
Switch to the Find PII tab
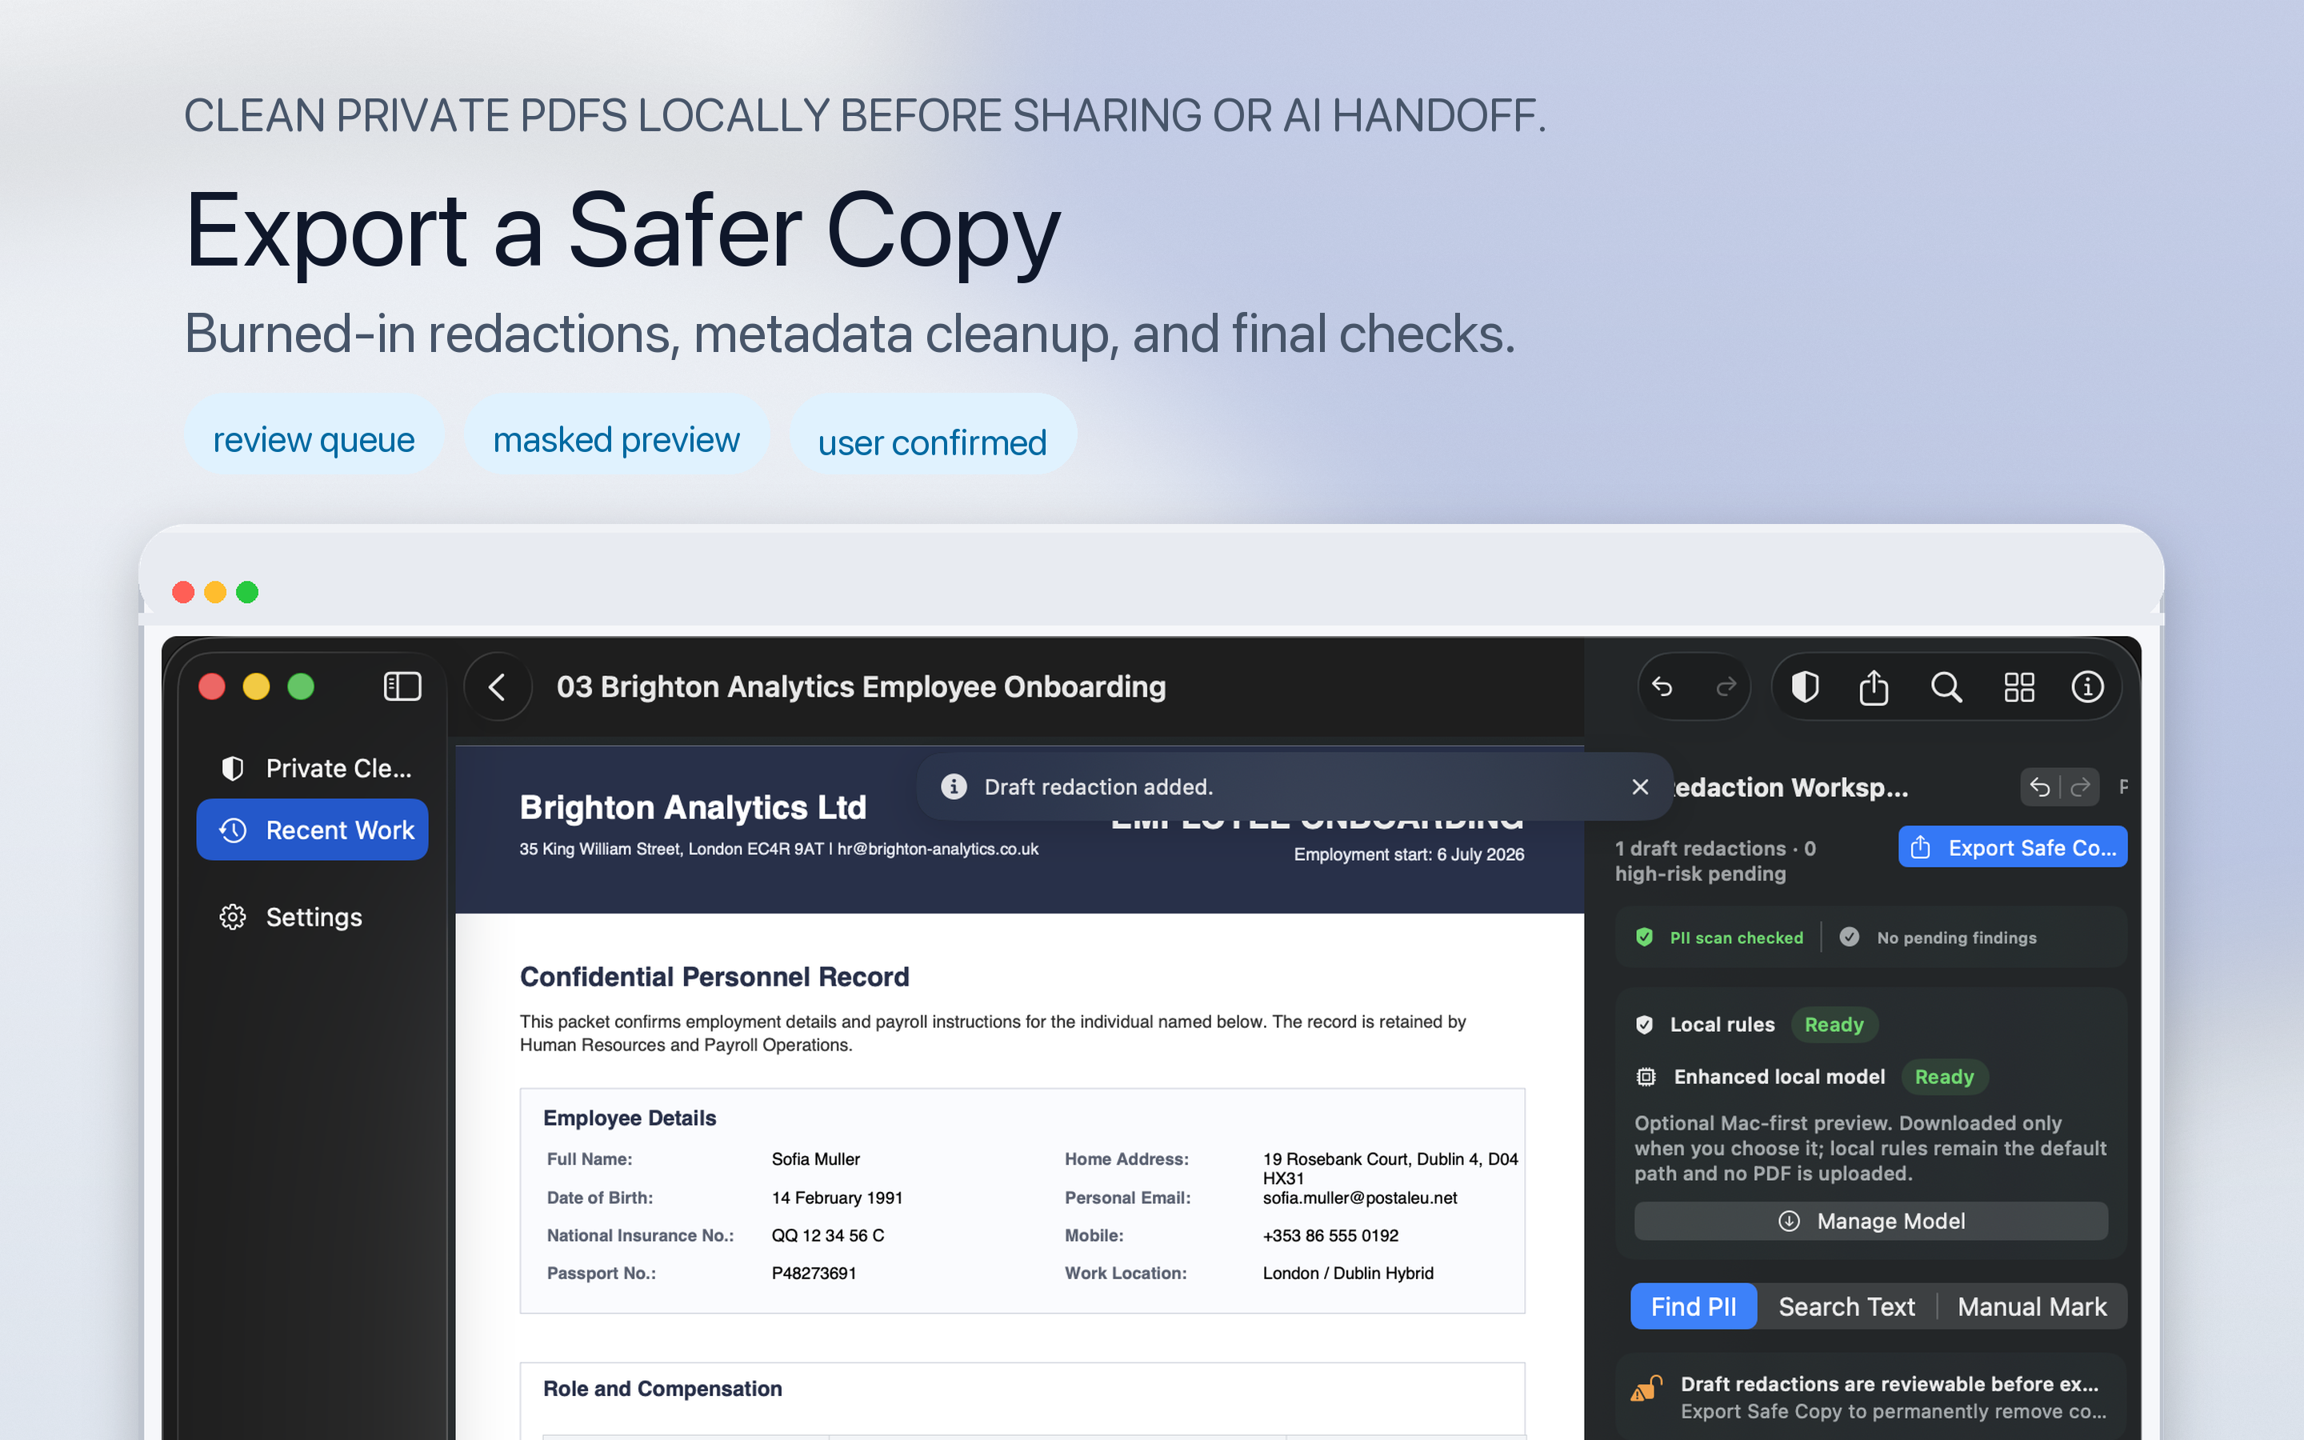(x=1693, y=1306)
